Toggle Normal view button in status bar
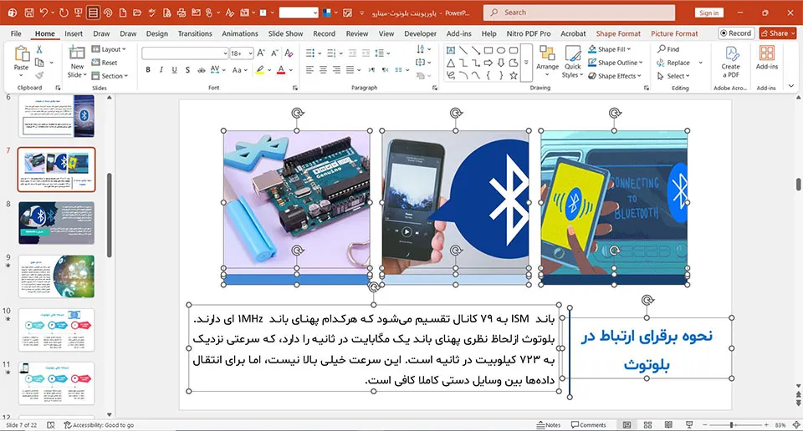Screen dimensions: 803x431 (x=627, y=425)
